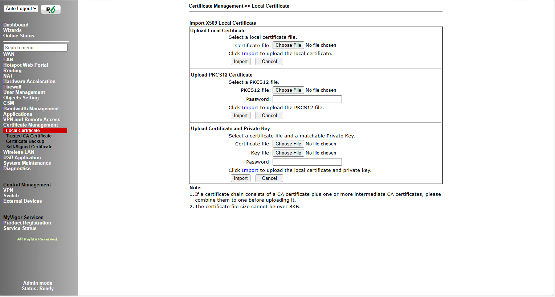This screenshot has height=297, width=555.
Task: Open NAT menu
Action: [x=8, y=76]
